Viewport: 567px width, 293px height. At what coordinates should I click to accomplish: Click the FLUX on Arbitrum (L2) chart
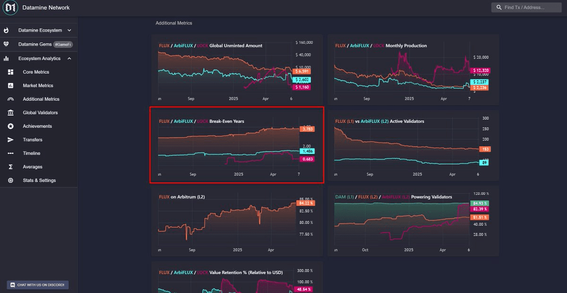click(237, 221)
